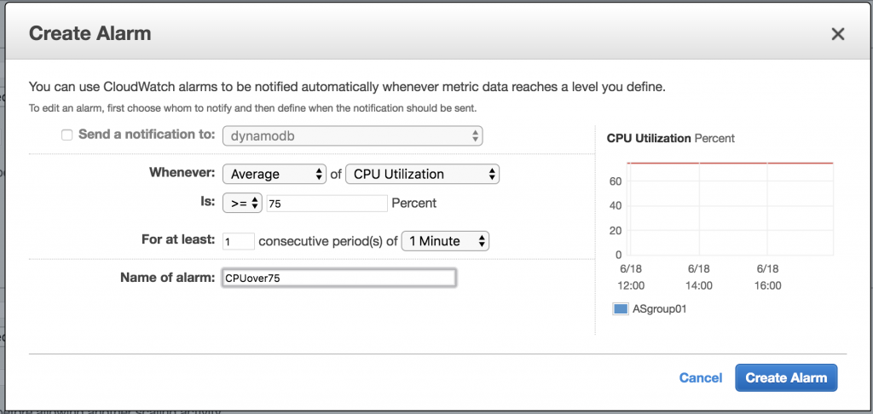Viewport: 873px width, 414px height.
Task: Enable the Send a notification checkbox
Action: 67,135
